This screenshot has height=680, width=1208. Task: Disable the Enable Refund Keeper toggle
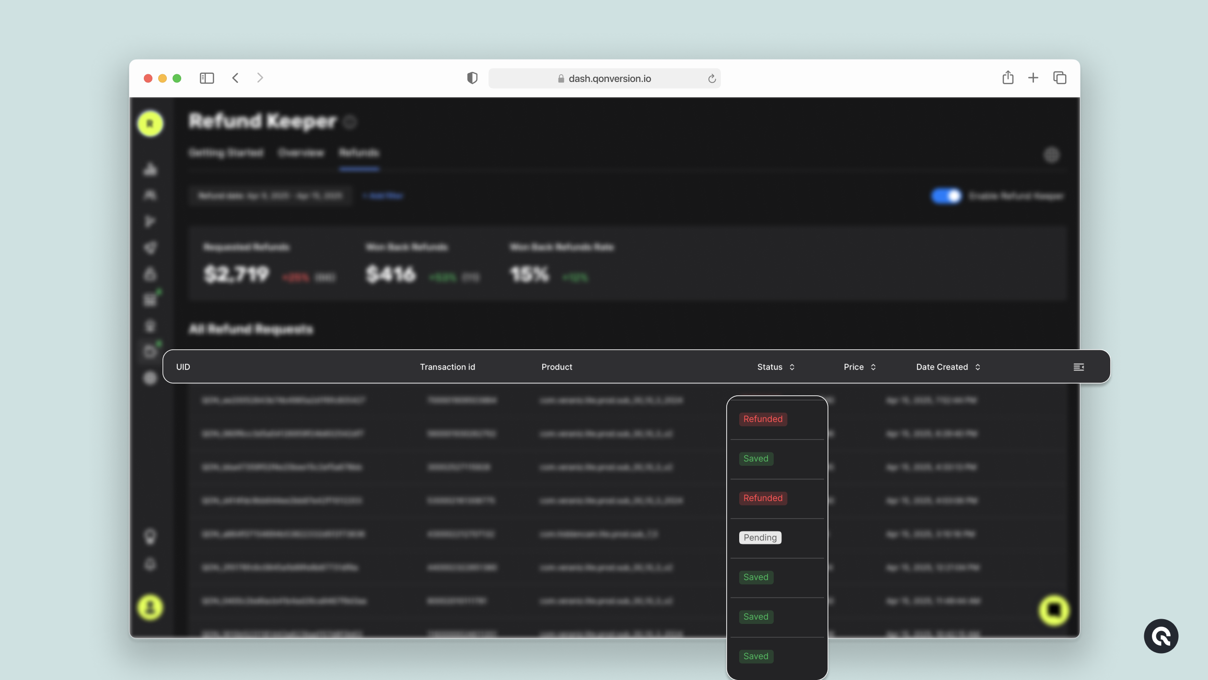(x=946, y=196)
